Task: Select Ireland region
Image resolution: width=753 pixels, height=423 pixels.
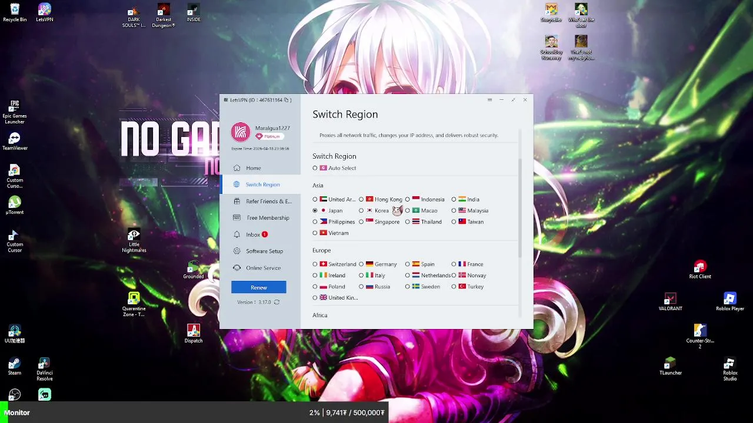Action: (x=329, y=275)
